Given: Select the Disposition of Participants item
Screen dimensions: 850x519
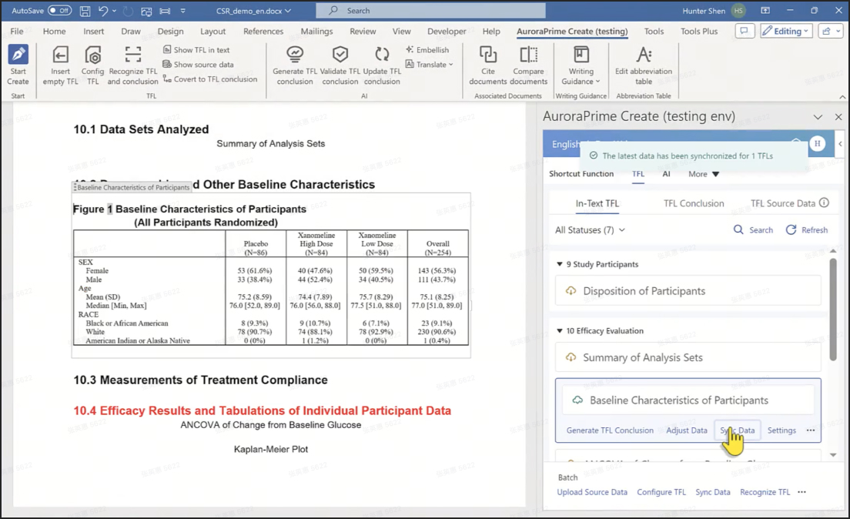Looking at the screenshot, I should [x=688, y=290].
